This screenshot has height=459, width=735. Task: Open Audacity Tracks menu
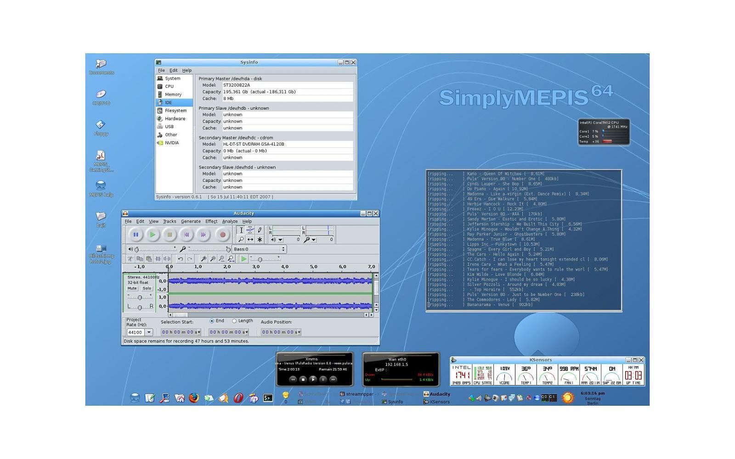pos(170,221)
